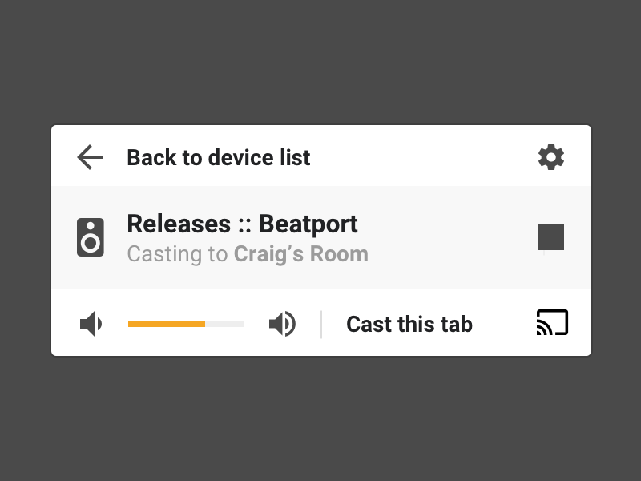
Task: Click the divider left of "Cast this tab"
Action: (x=321, y=324)
